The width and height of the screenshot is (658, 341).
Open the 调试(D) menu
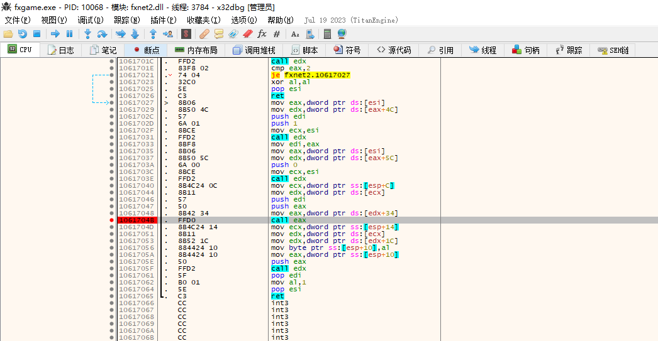point(90,20)
